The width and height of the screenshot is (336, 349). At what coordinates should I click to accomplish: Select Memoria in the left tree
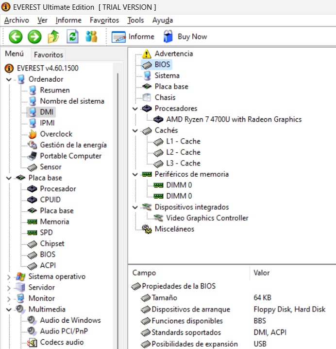(x=55, y=221)
